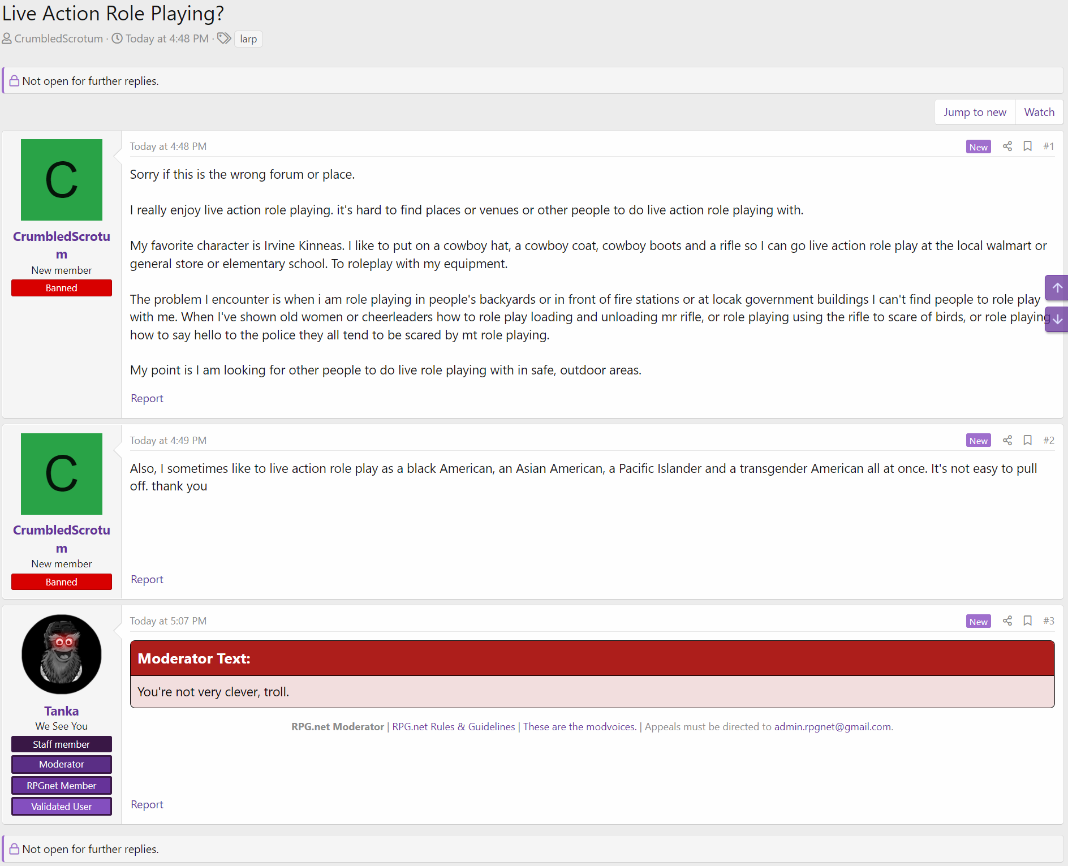Open Tanka's profile name
Image resolution: width=1068 pixels, height=866 pixels.
pyautogui.click(x=62, y=711)
